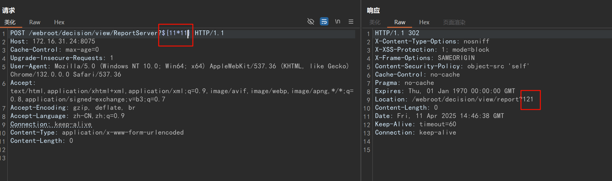Click the User-Agent header in request

(29, 66)
